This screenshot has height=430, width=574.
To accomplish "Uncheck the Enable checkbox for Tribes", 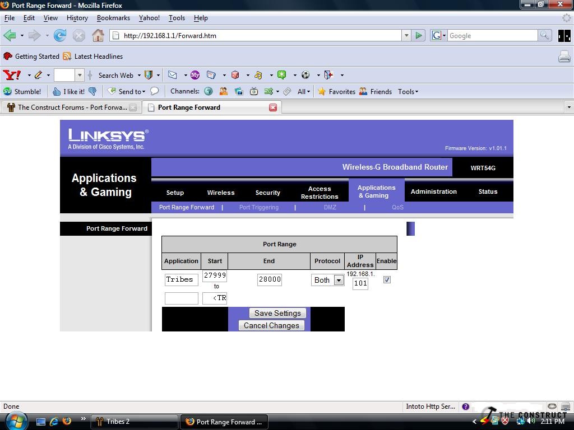I will tap(387, 280).
